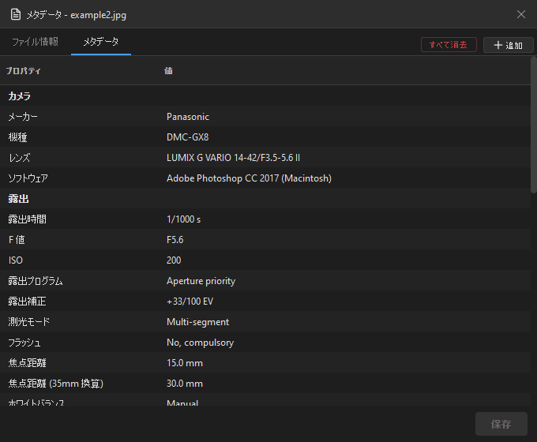Click the 焦点距離 property label

27,363
